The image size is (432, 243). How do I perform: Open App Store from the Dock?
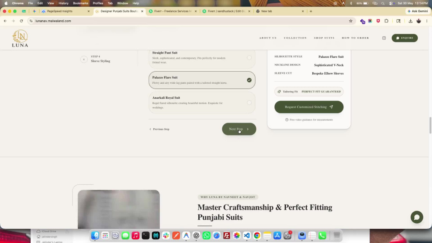[x=277, y=236]
